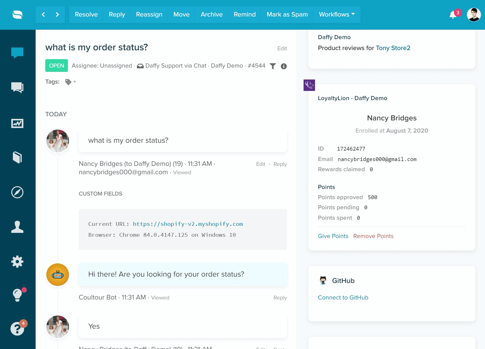
Task: Click customer ID 172462477
Action: click(x=351, y=149)
